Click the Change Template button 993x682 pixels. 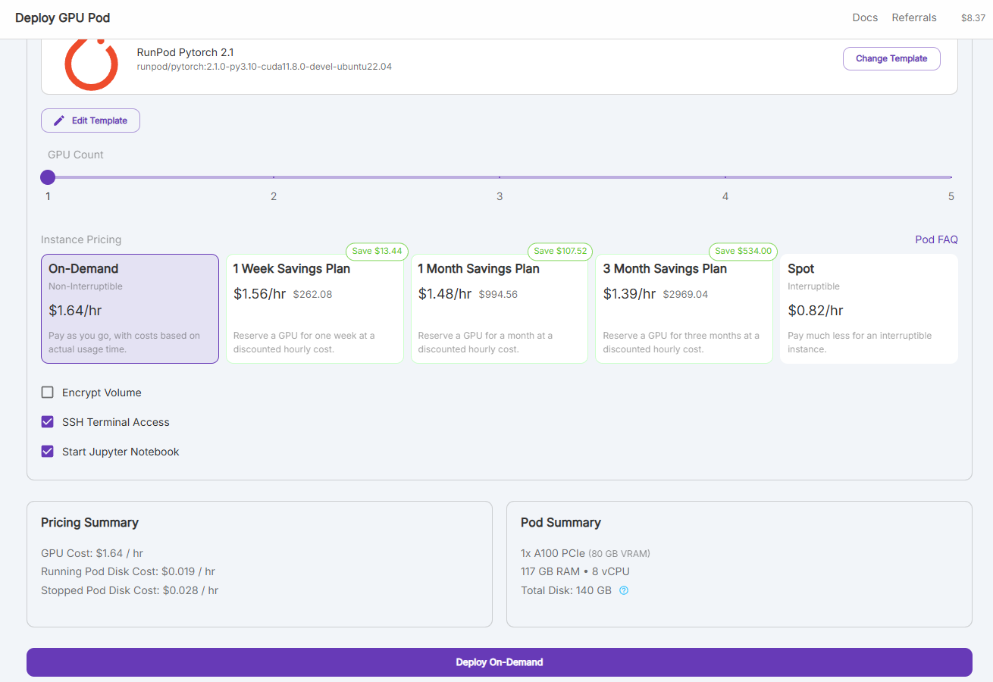point(891,58)
